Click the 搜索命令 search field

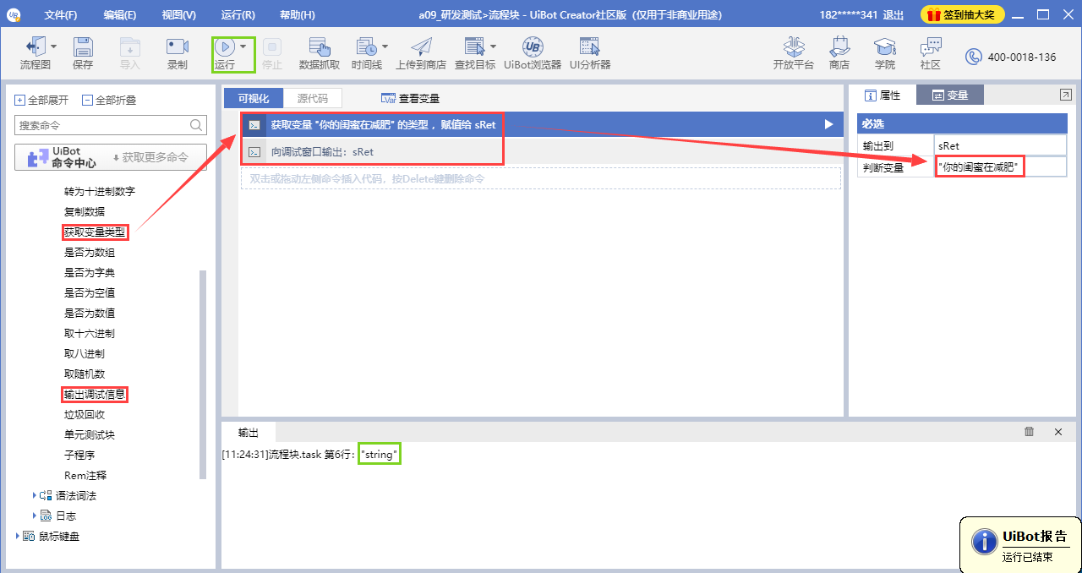(101, 125)
